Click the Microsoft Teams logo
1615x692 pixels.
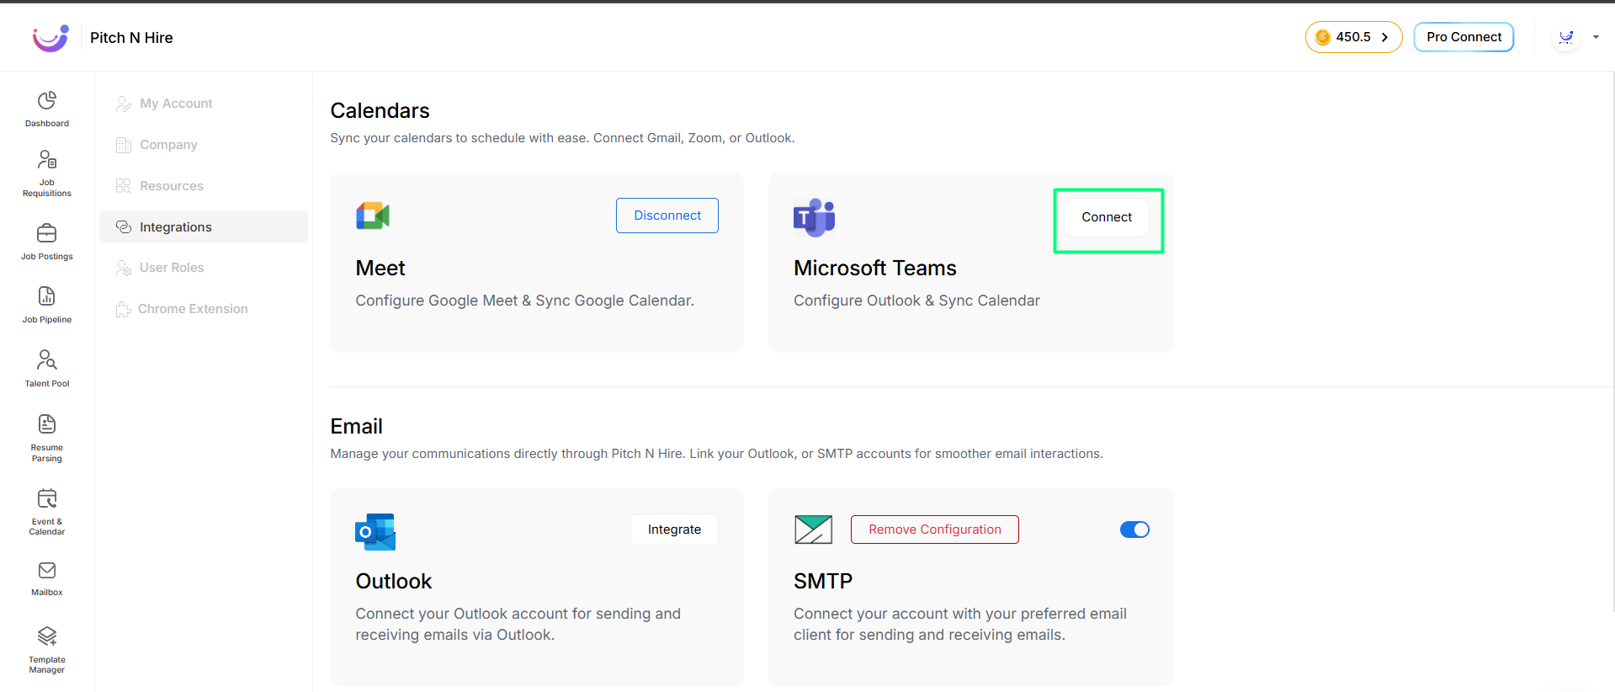(814, 217)
